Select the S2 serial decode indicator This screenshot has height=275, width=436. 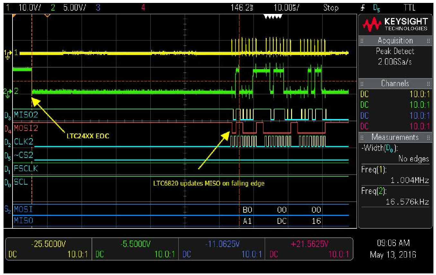(7, 210)
